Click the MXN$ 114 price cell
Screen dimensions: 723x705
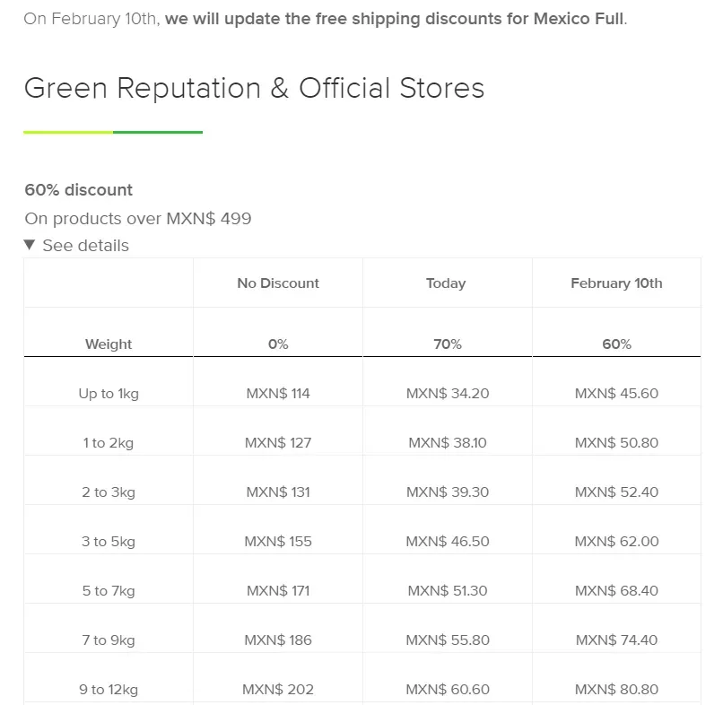tap(278, 393)
